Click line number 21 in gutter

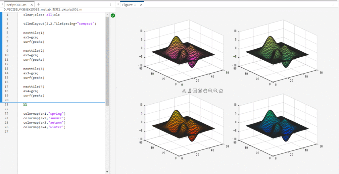pyautogui.click(x=6, y=104)
